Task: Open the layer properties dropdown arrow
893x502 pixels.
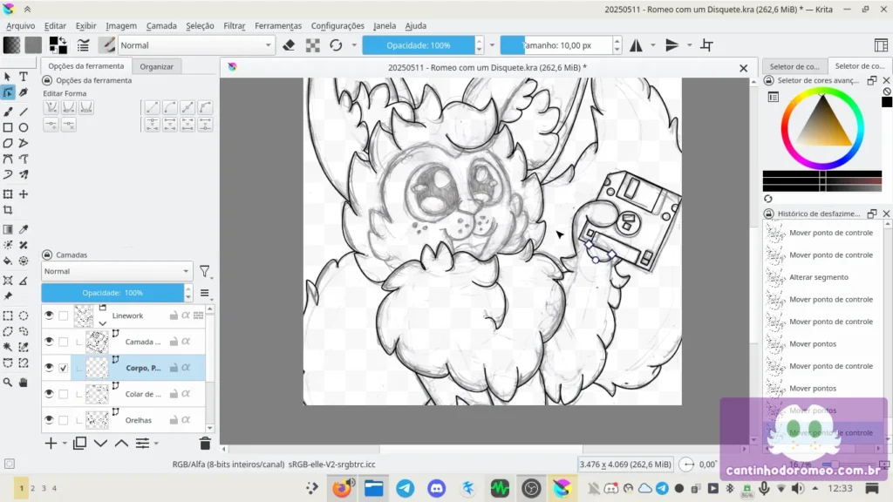Action: coord(156,444)
